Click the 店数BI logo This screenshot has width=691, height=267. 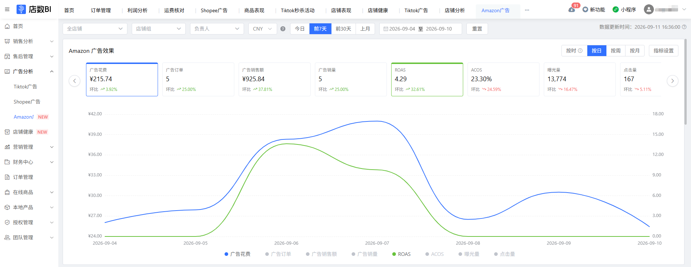(x=34, y=9)
